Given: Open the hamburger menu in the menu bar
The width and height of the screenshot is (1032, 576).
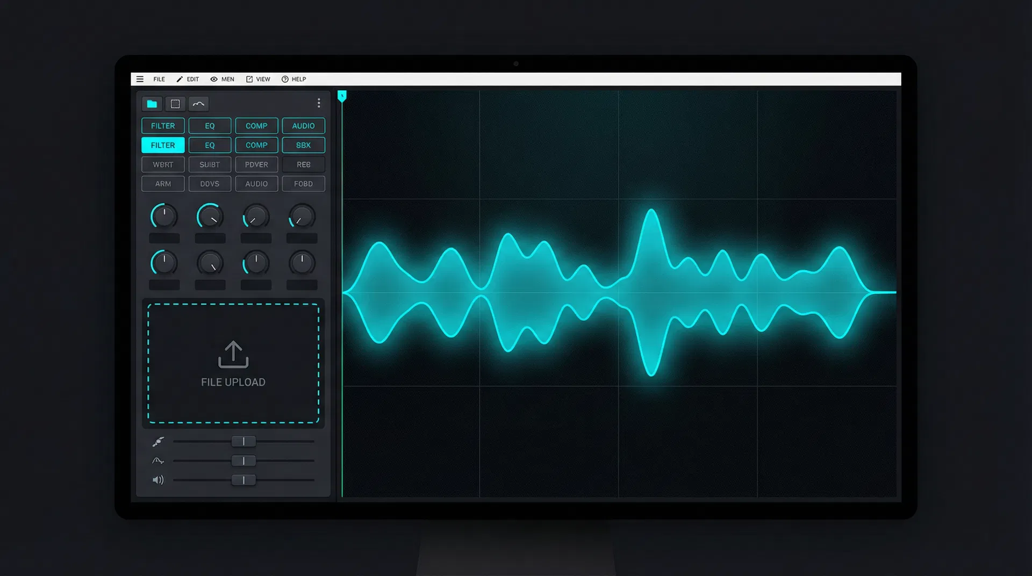Looking at the screenshot, I should 139,79.
